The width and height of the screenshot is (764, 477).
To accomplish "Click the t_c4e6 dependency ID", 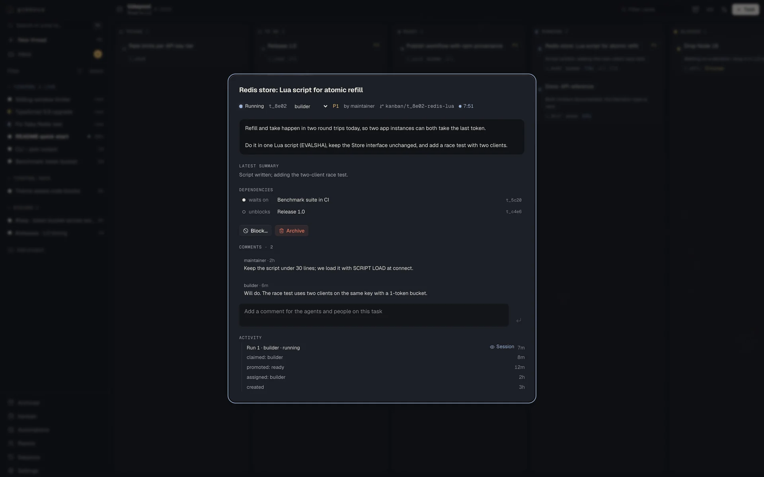I will pyautogui.click(x=514, y=212).
